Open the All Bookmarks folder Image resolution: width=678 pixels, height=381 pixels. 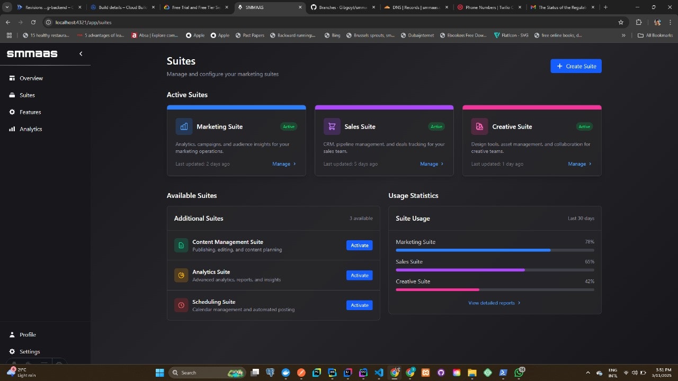click(655, 35)
